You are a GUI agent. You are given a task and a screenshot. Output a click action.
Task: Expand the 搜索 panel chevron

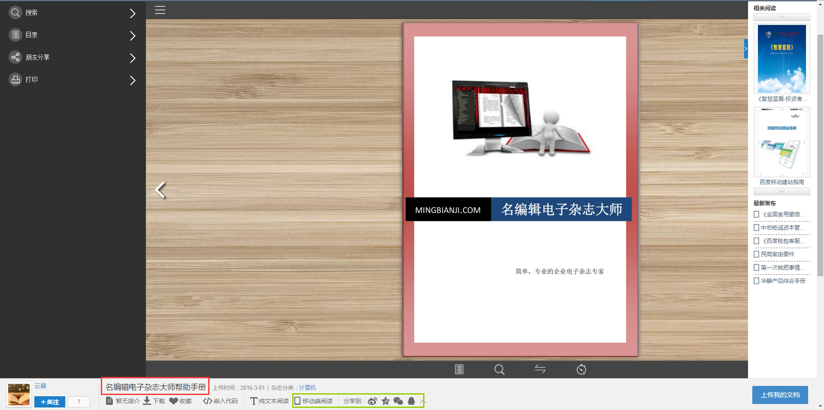133,13
